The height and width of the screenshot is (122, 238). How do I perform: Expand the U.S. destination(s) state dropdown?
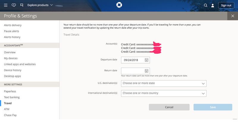(164, 84)
